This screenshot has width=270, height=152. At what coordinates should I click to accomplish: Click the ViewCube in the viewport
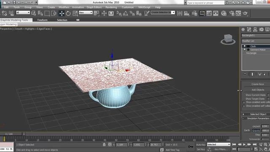(228, 39)
